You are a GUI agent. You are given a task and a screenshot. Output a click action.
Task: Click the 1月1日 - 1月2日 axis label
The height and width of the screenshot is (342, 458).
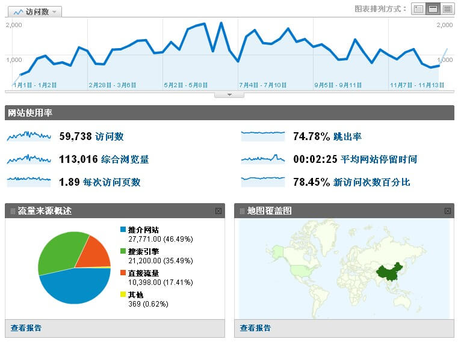[x=35, y=85]
